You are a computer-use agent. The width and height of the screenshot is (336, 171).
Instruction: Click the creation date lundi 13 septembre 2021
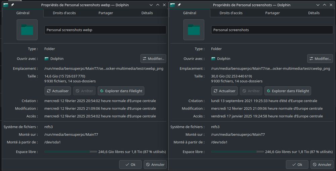tap(264, 101)
